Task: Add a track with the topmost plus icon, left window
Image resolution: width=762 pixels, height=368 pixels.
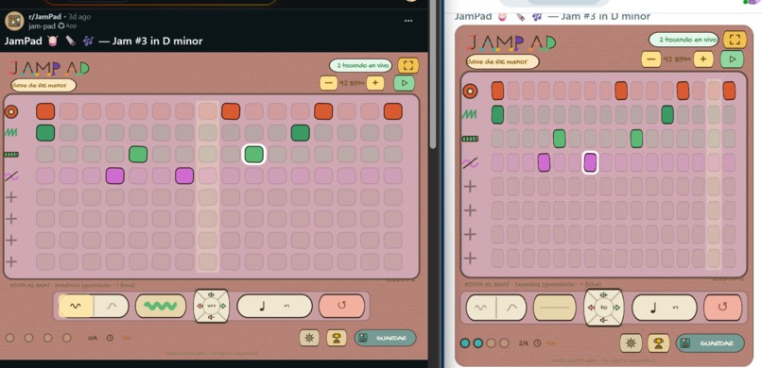Action: 11,197
